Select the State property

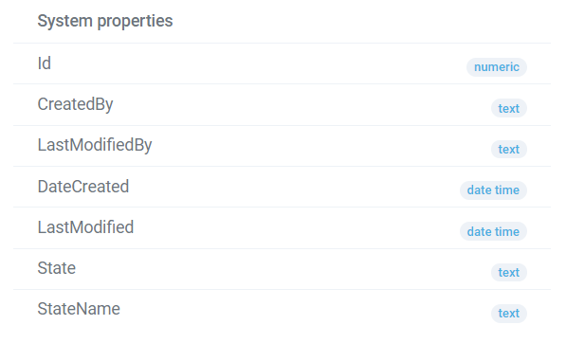[57, 268]
